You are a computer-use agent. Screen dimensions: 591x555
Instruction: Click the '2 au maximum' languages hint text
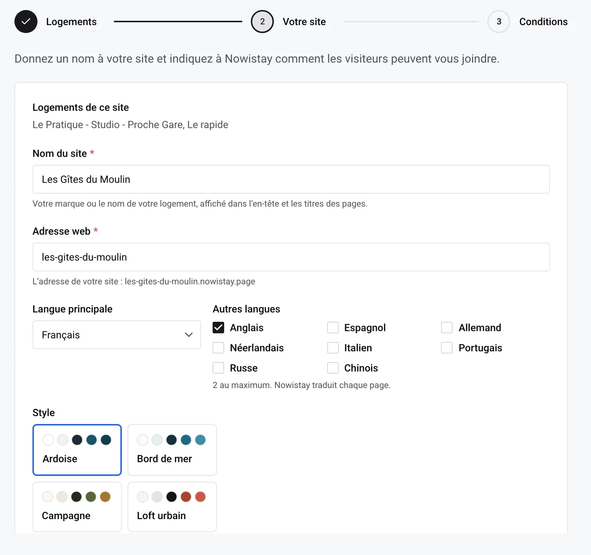301,385
